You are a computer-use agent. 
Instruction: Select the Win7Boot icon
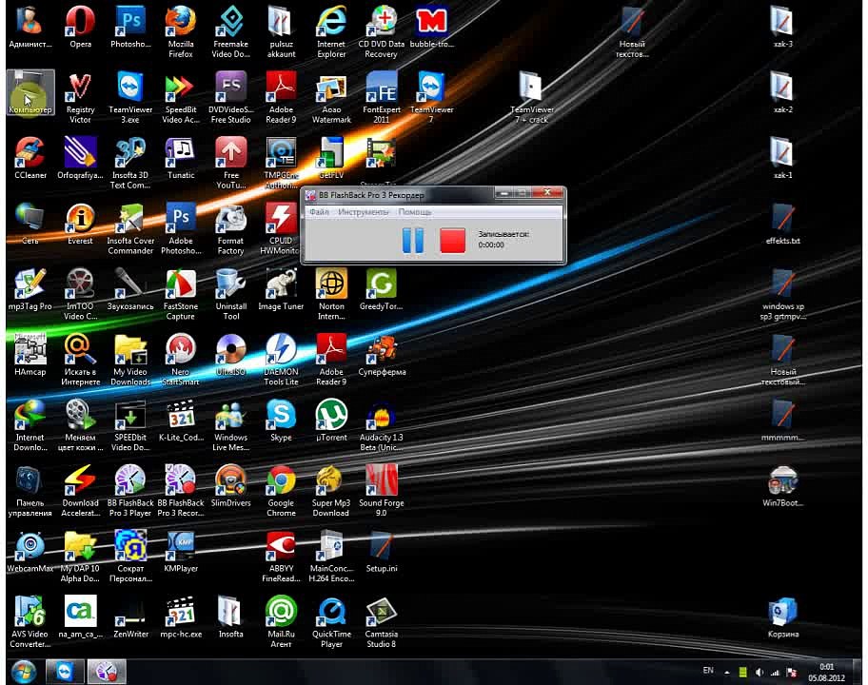(782, 486)
